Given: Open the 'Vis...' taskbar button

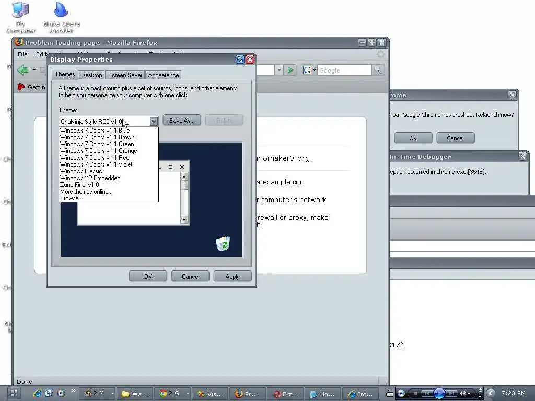Looking at the screenshot, I should (211, 394).
